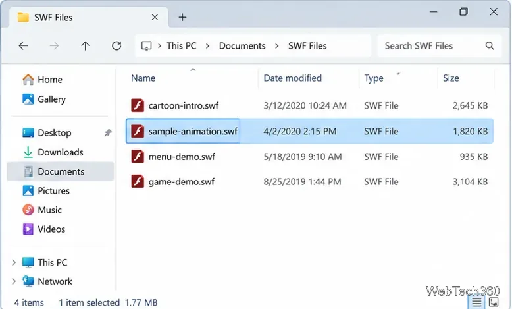Click This PC in the breadcrumb
Viewport: 512px width, 309px height.
[x=182, y=45]
